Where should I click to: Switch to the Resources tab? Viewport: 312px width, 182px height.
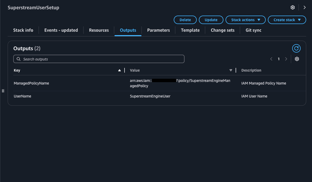pyautogui.click(x=99, y=30)
